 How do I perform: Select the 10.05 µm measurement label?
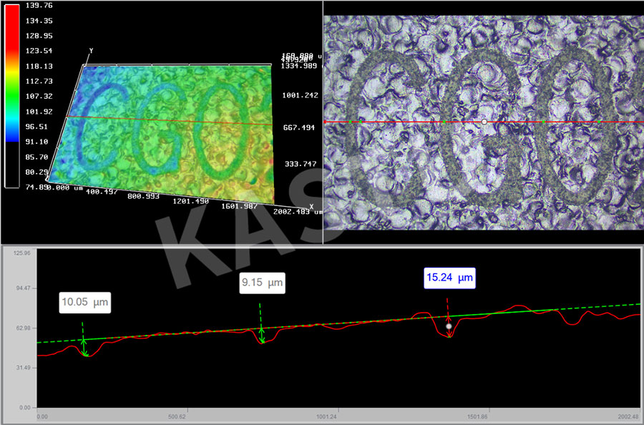[x=84, y=303]
